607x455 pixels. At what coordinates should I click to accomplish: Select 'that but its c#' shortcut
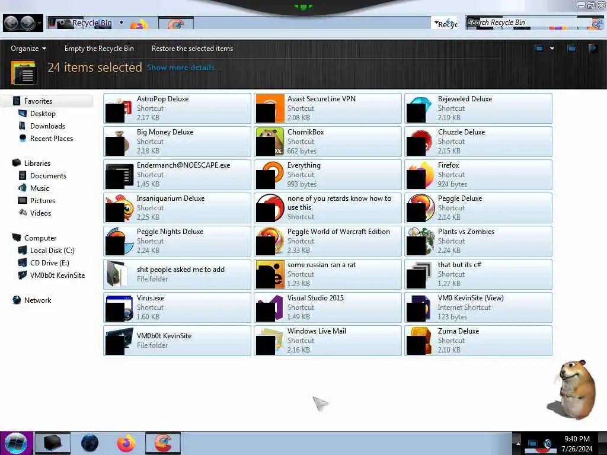pyautogui.click(x=478, y=274)
